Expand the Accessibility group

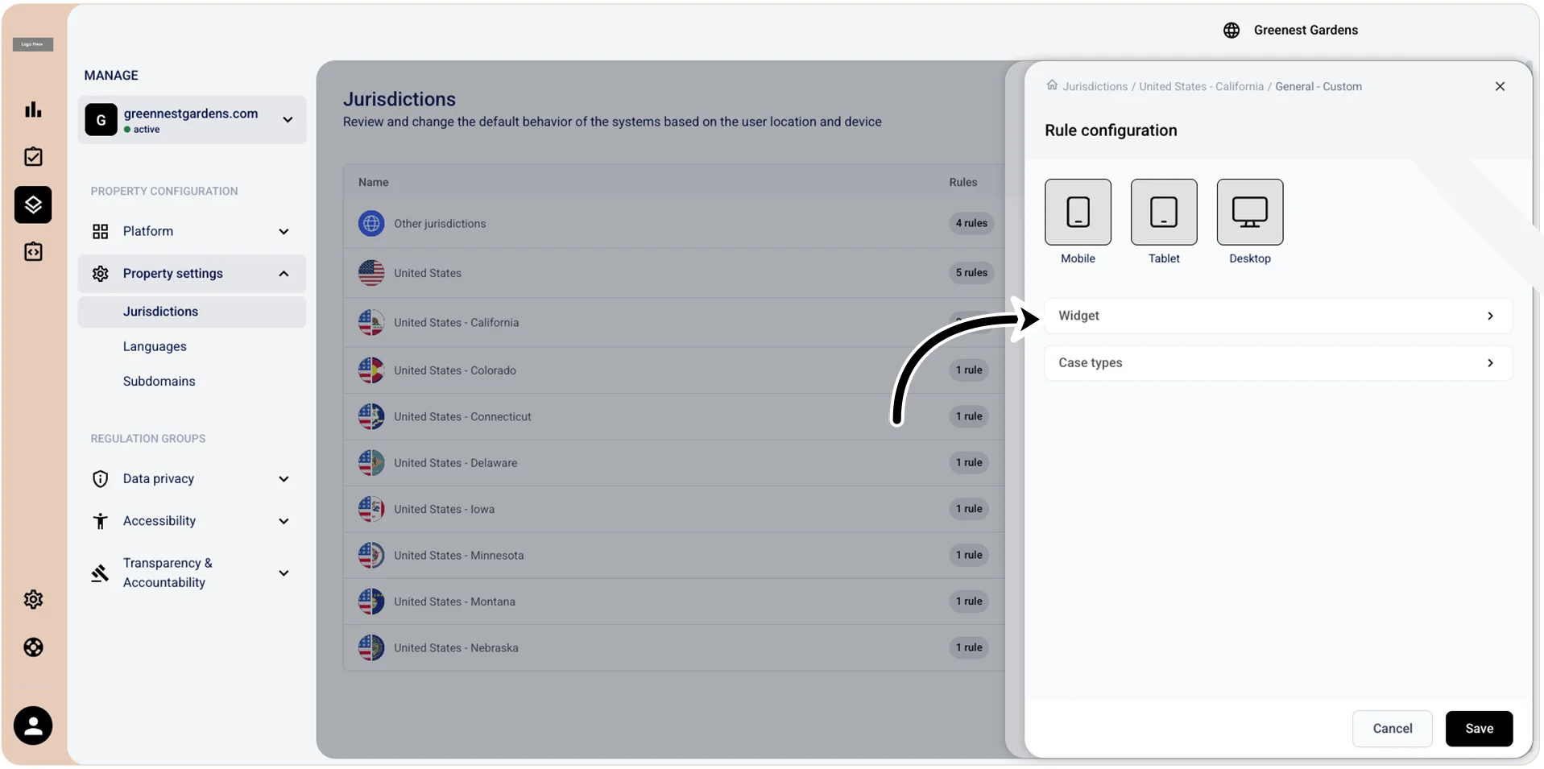(192, 521)
